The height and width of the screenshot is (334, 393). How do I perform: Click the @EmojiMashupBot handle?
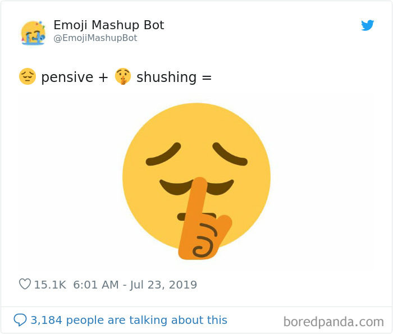95,38
